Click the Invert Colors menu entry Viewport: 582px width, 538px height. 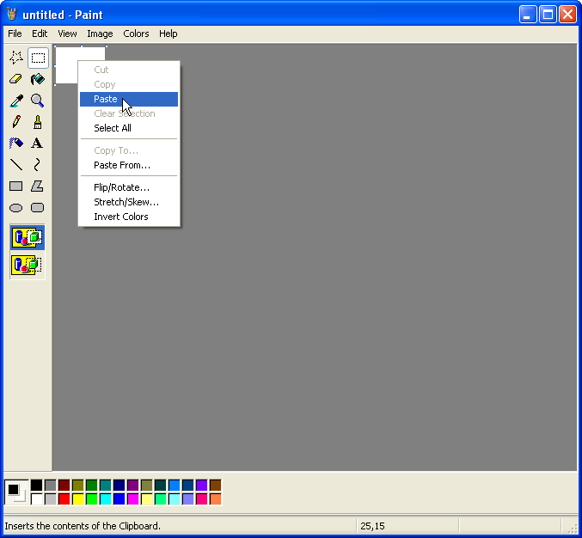click(121, 217)
